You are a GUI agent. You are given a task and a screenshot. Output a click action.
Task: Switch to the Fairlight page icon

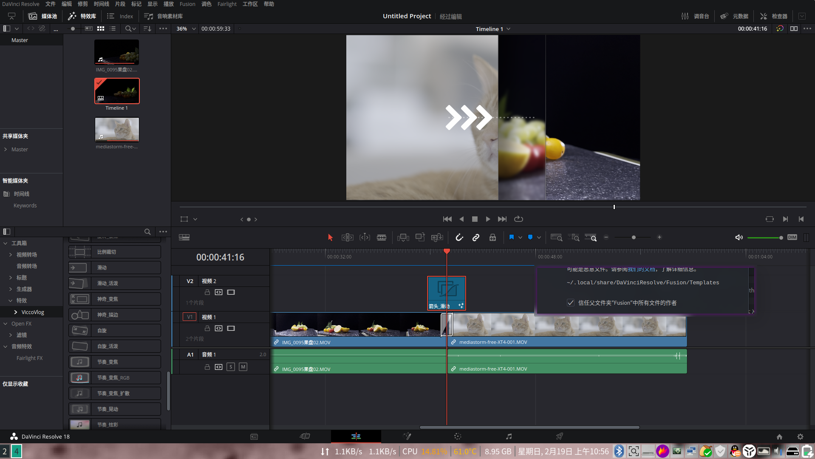509,436
